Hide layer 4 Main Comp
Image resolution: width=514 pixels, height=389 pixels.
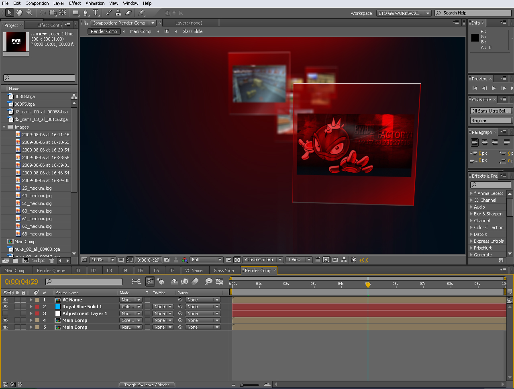5,320
